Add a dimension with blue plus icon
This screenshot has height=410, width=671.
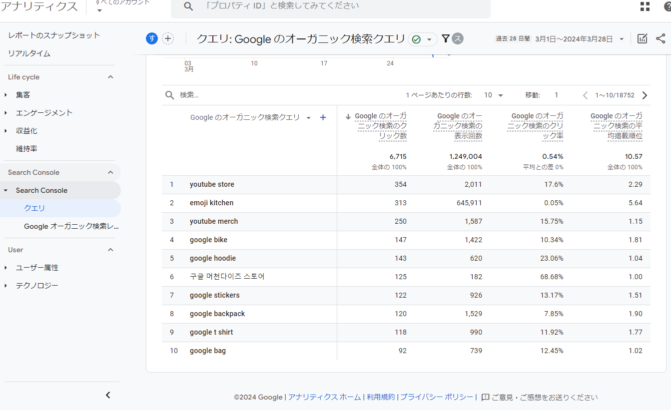[x=323, y=117]
